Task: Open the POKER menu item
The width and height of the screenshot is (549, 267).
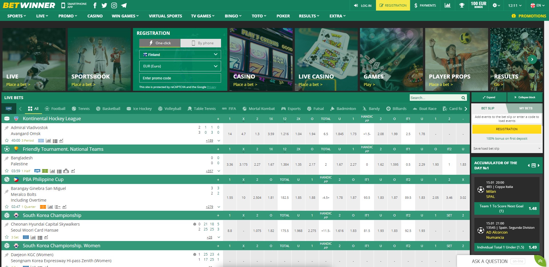Action: 283,16
